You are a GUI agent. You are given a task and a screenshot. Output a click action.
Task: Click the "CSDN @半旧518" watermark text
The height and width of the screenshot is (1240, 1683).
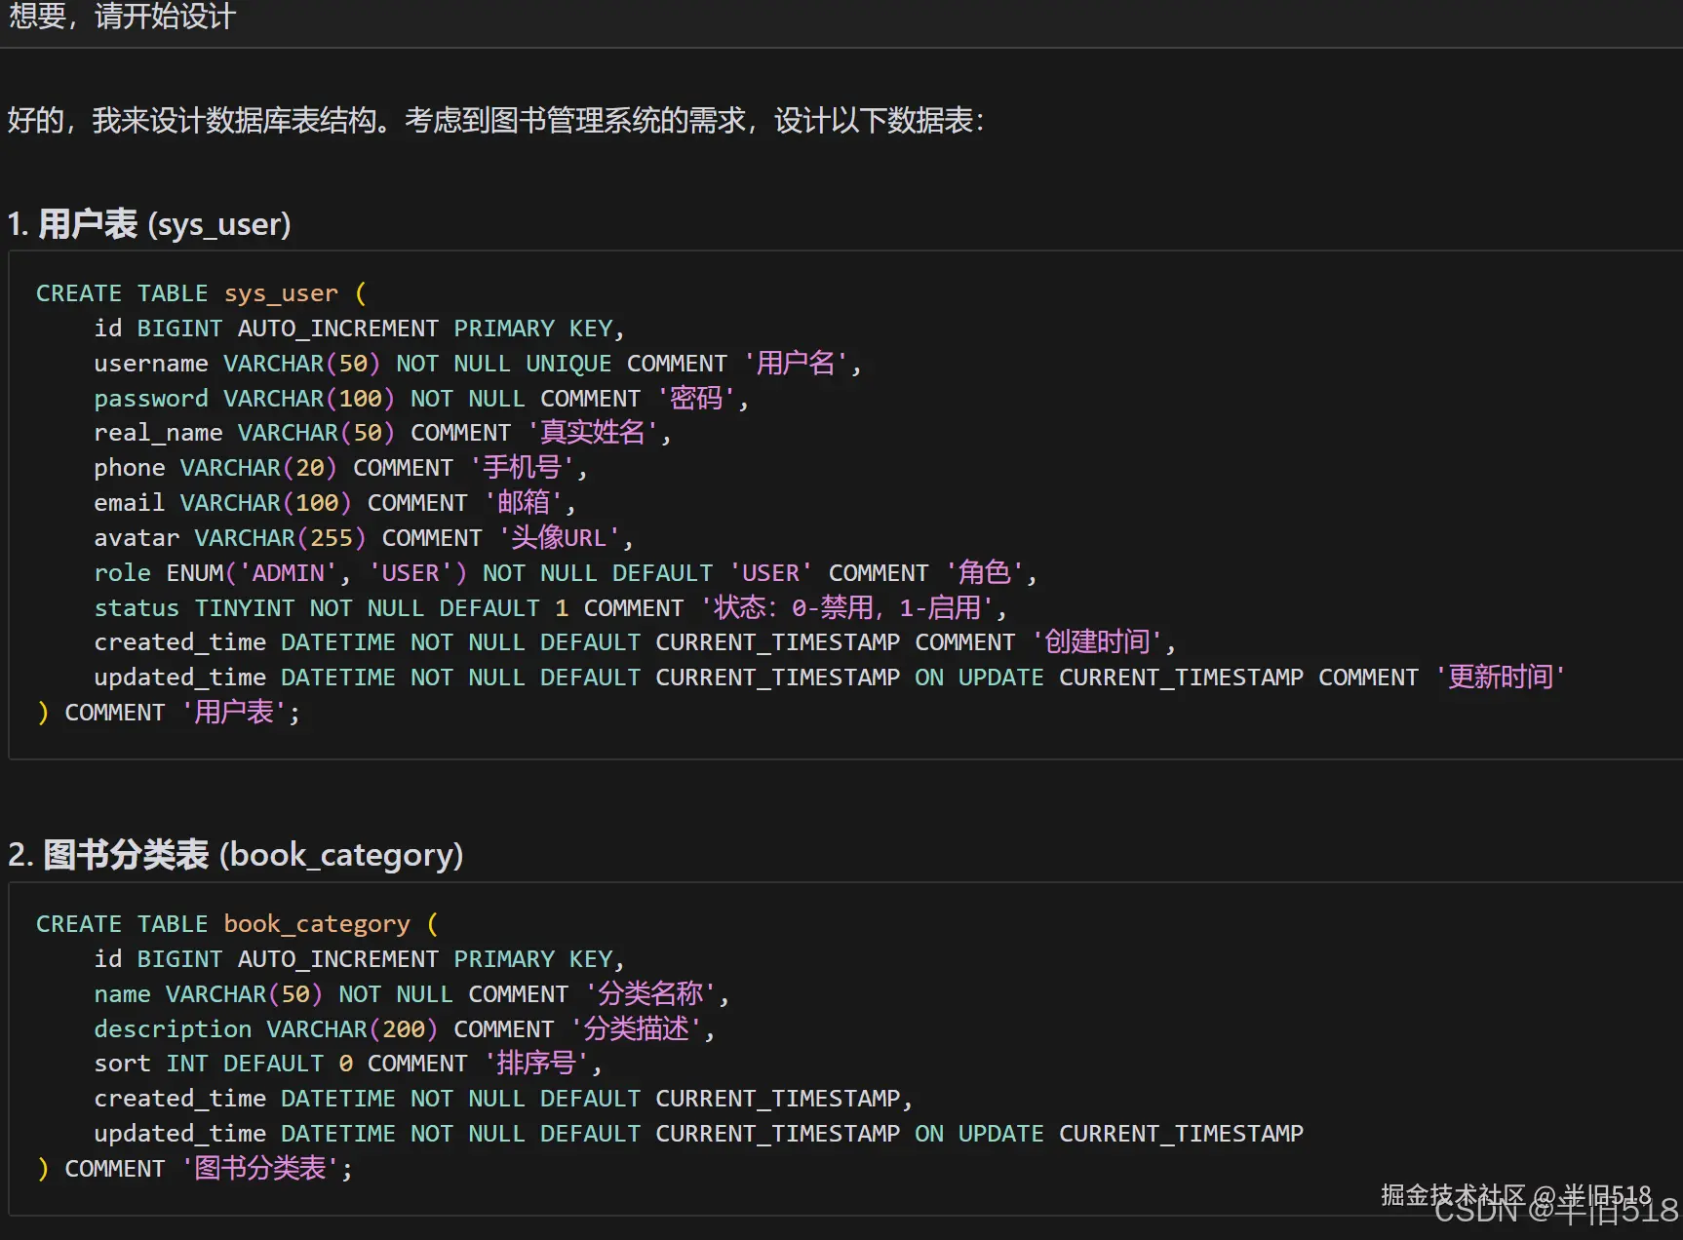tap(1555, 1211)
